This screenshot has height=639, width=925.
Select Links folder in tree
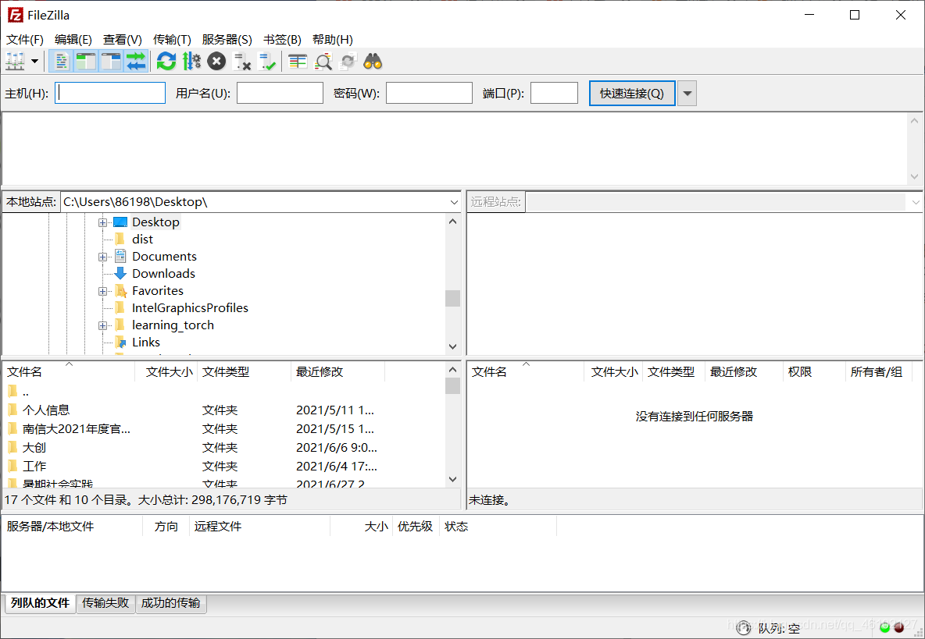tap(146, 343)
